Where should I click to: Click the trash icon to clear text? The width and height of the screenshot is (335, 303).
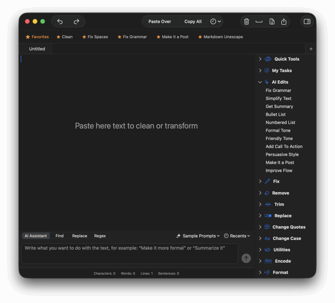pos(247,22)
